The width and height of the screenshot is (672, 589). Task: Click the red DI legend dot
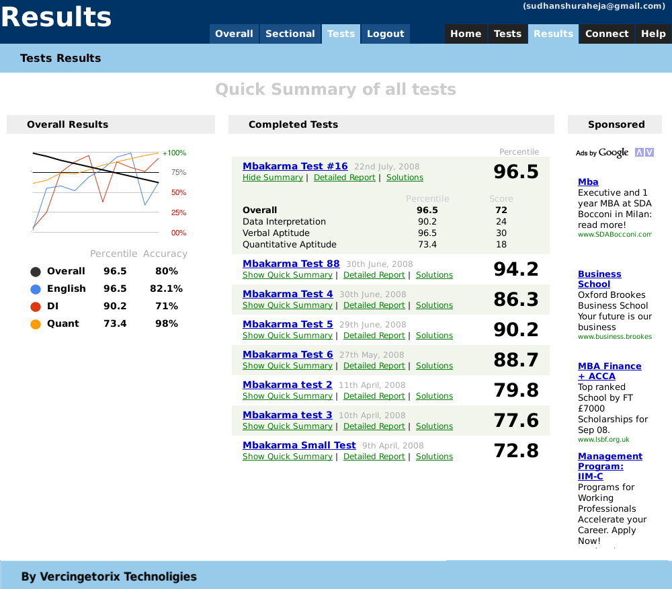36,307
